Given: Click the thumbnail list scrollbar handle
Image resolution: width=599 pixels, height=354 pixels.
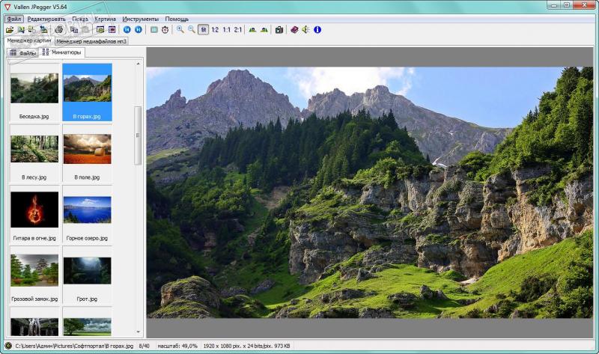Looking at the screenshot, I should (x=138, y=135).
